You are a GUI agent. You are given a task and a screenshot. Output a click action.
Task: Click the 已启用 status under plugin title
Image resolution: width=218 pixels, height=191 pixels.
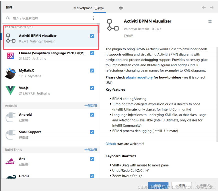[129, 36]
